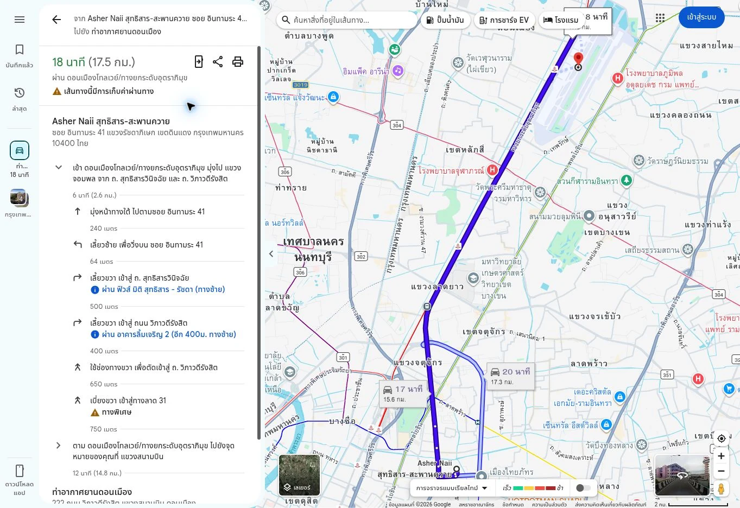
Task: Select alternate route 17 นาที label
Action: click(404, 393)
